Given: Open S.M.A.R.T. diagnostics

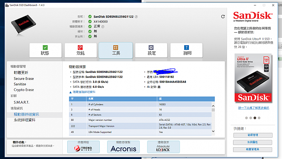Looking at the screenshot, I should [22, 102].
